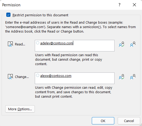Screen dimensions: 142x126
Task: Open the More Options button
Action: [20, 109]
